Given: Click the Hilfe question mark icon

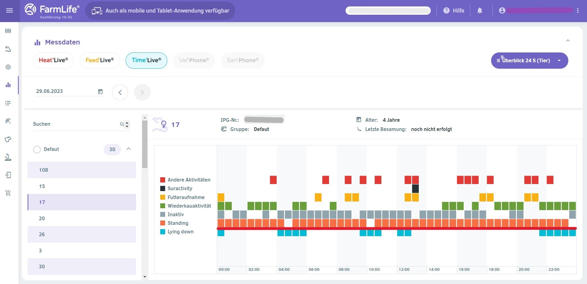Looking at the screenshot, I should coord(446,11).
